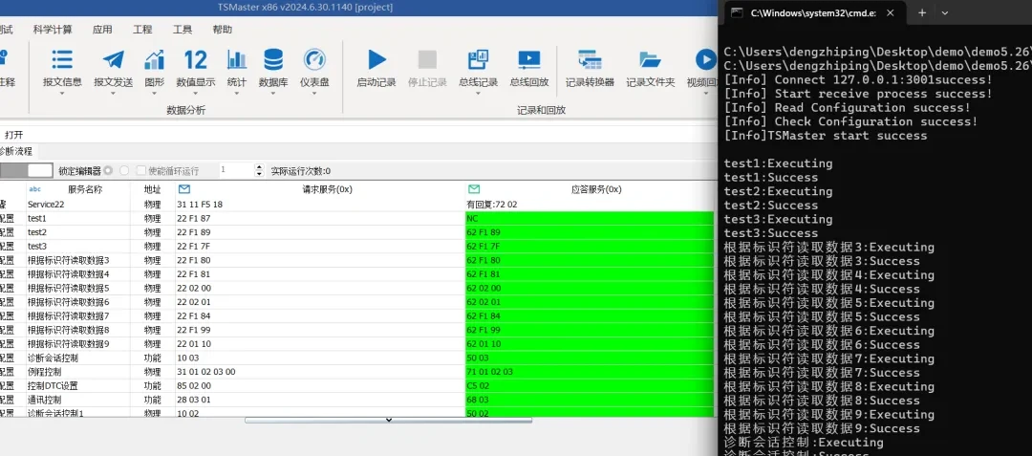Expand the chevron handle below the diagnostic table

[388, 420]
